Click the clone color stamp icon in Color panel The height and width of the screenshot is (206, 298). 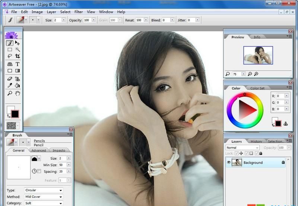pyautogui.click(x=285, y=124)
